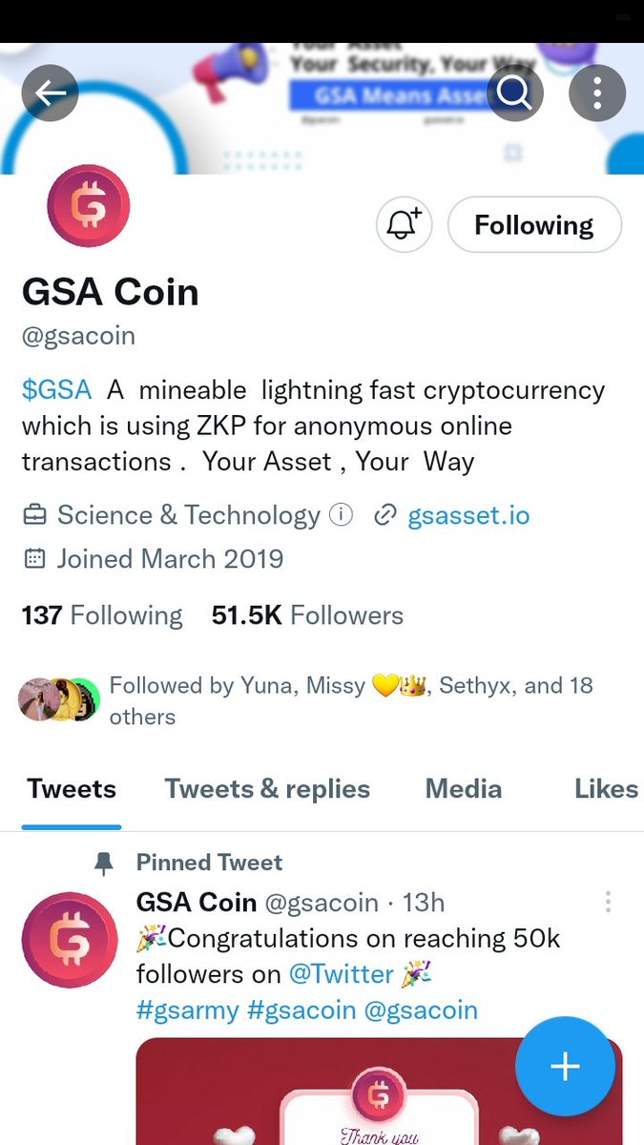The width and height of the screenshot is (644, 1145).
Task: Tap the Science & Technology info icon
Action: [341, 515]
